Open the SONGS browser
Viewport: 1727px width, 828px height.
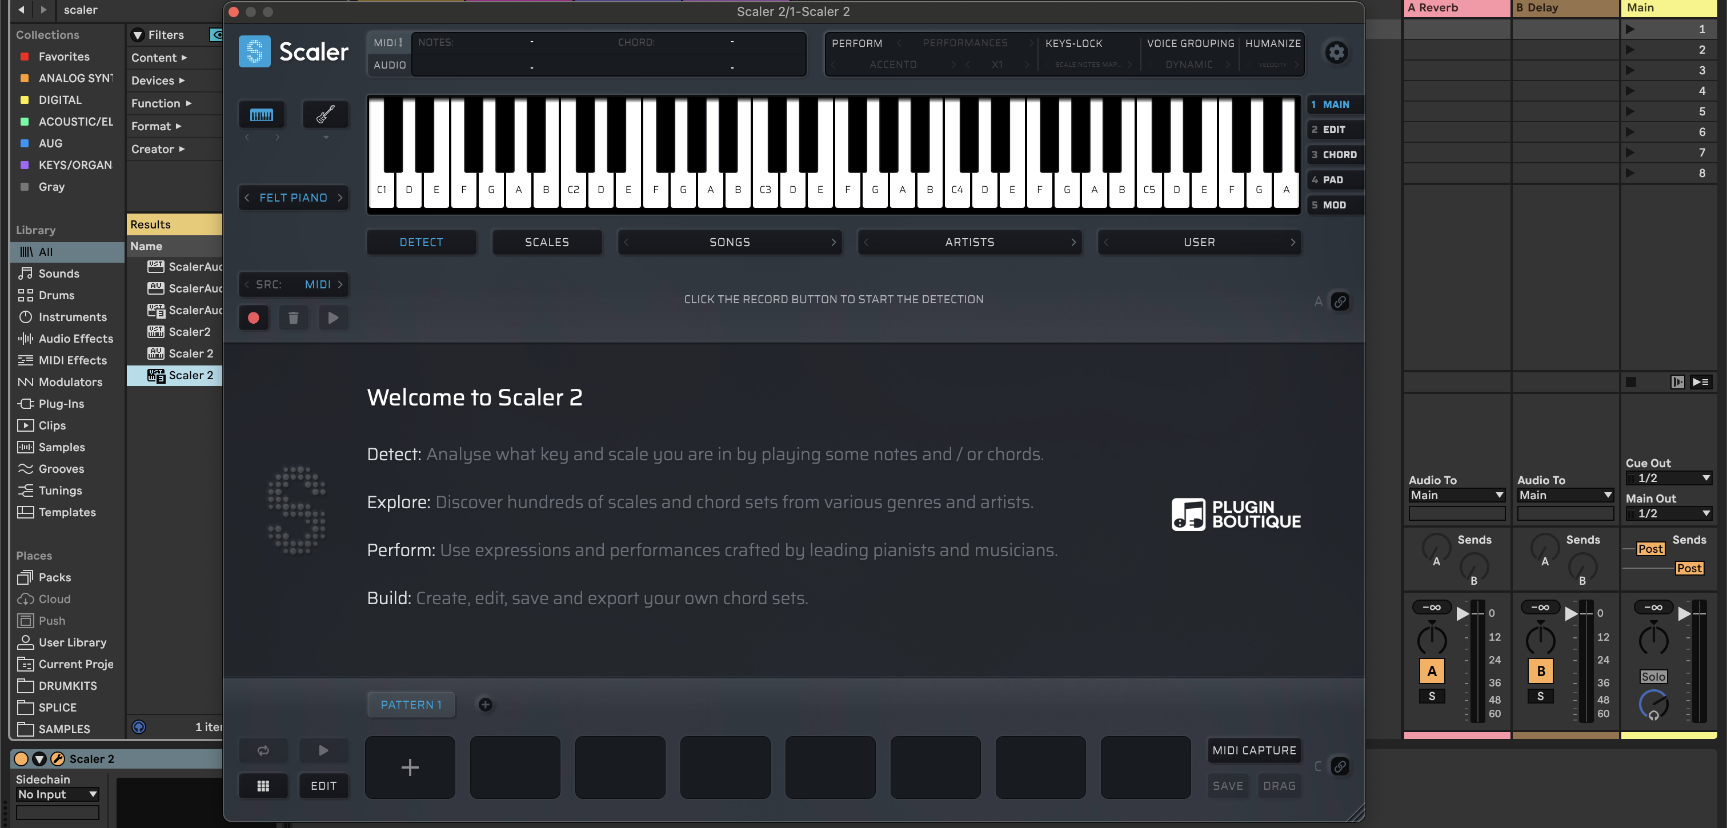pyautogui.click(x=730, y=243)
